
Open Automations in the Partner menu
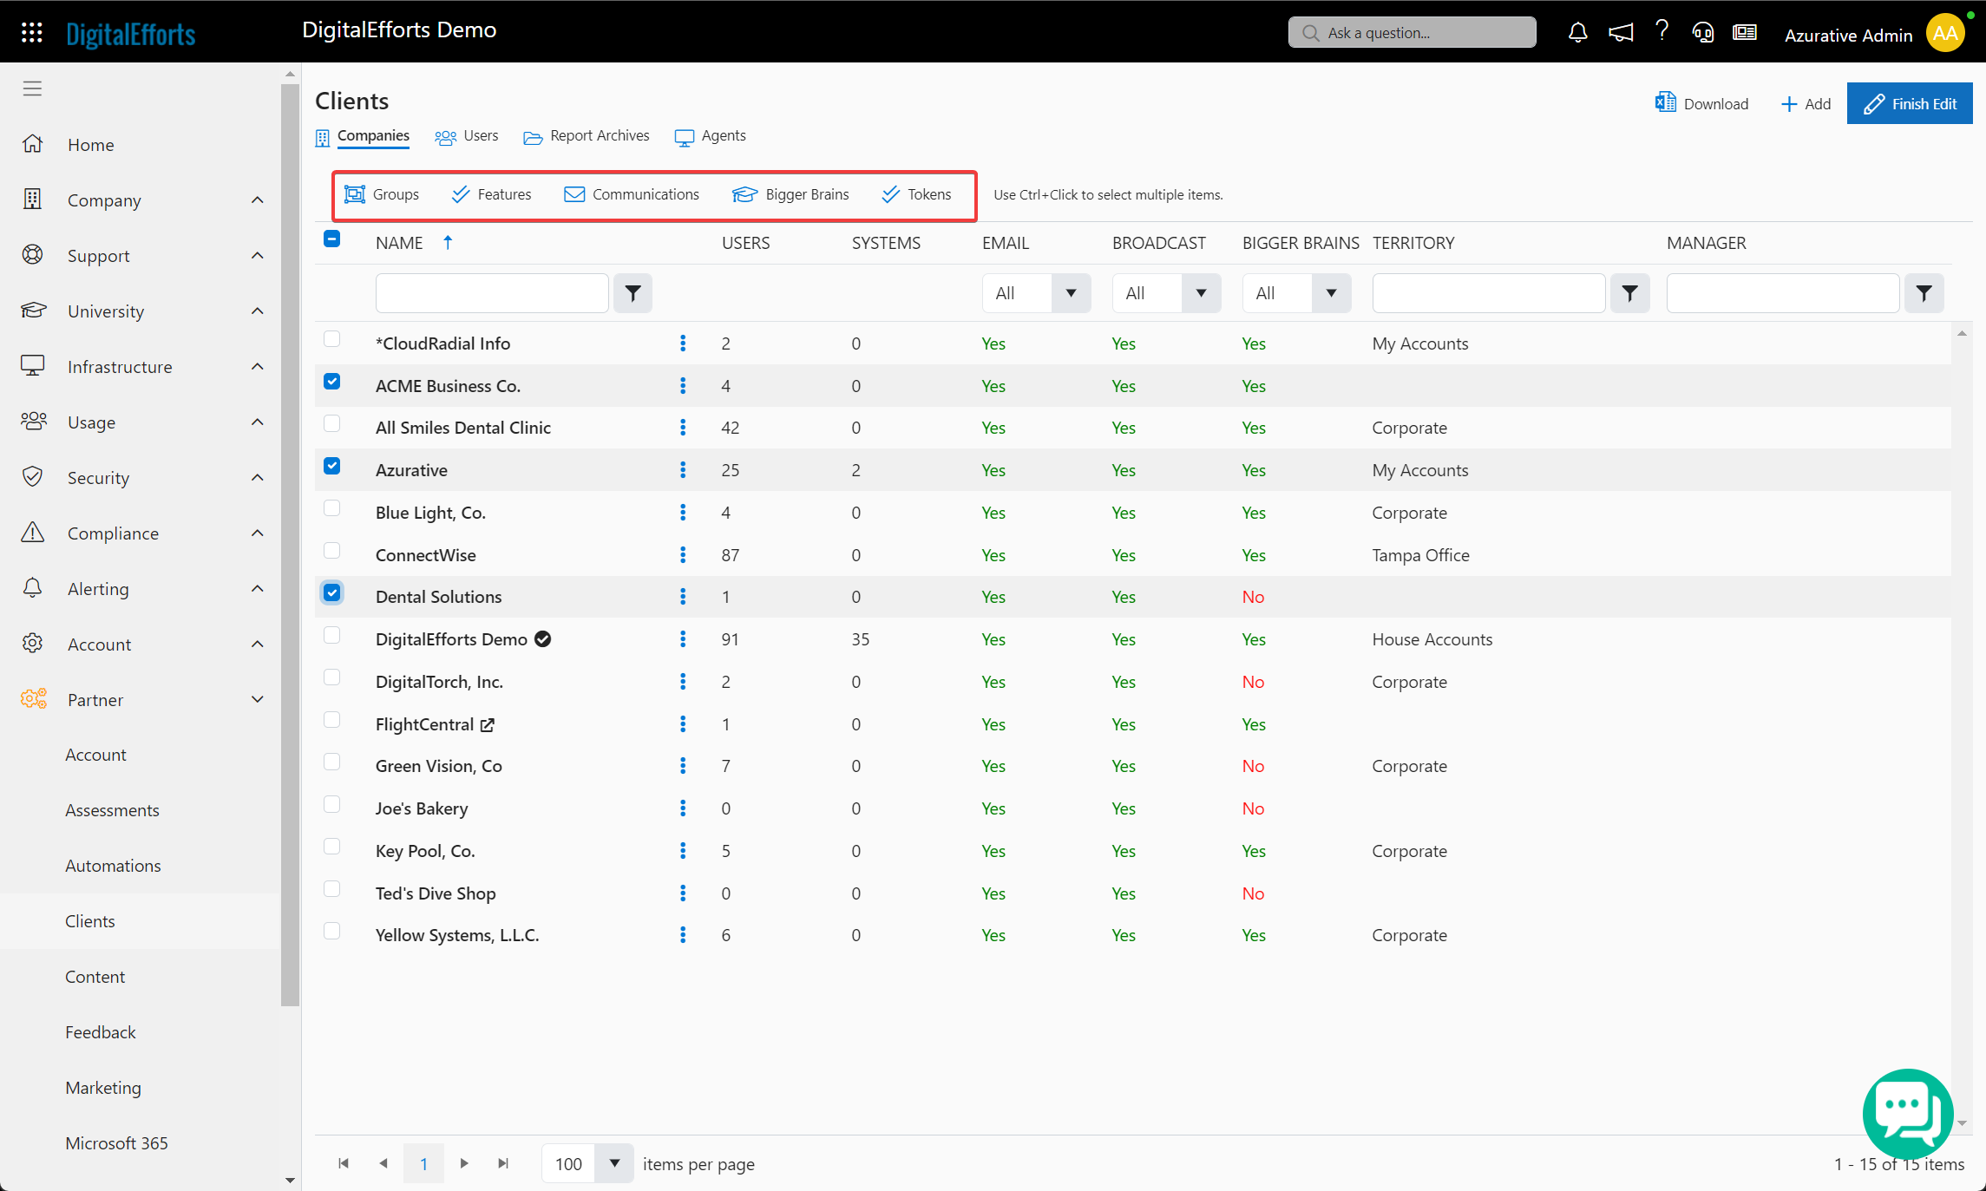[113, 866]
